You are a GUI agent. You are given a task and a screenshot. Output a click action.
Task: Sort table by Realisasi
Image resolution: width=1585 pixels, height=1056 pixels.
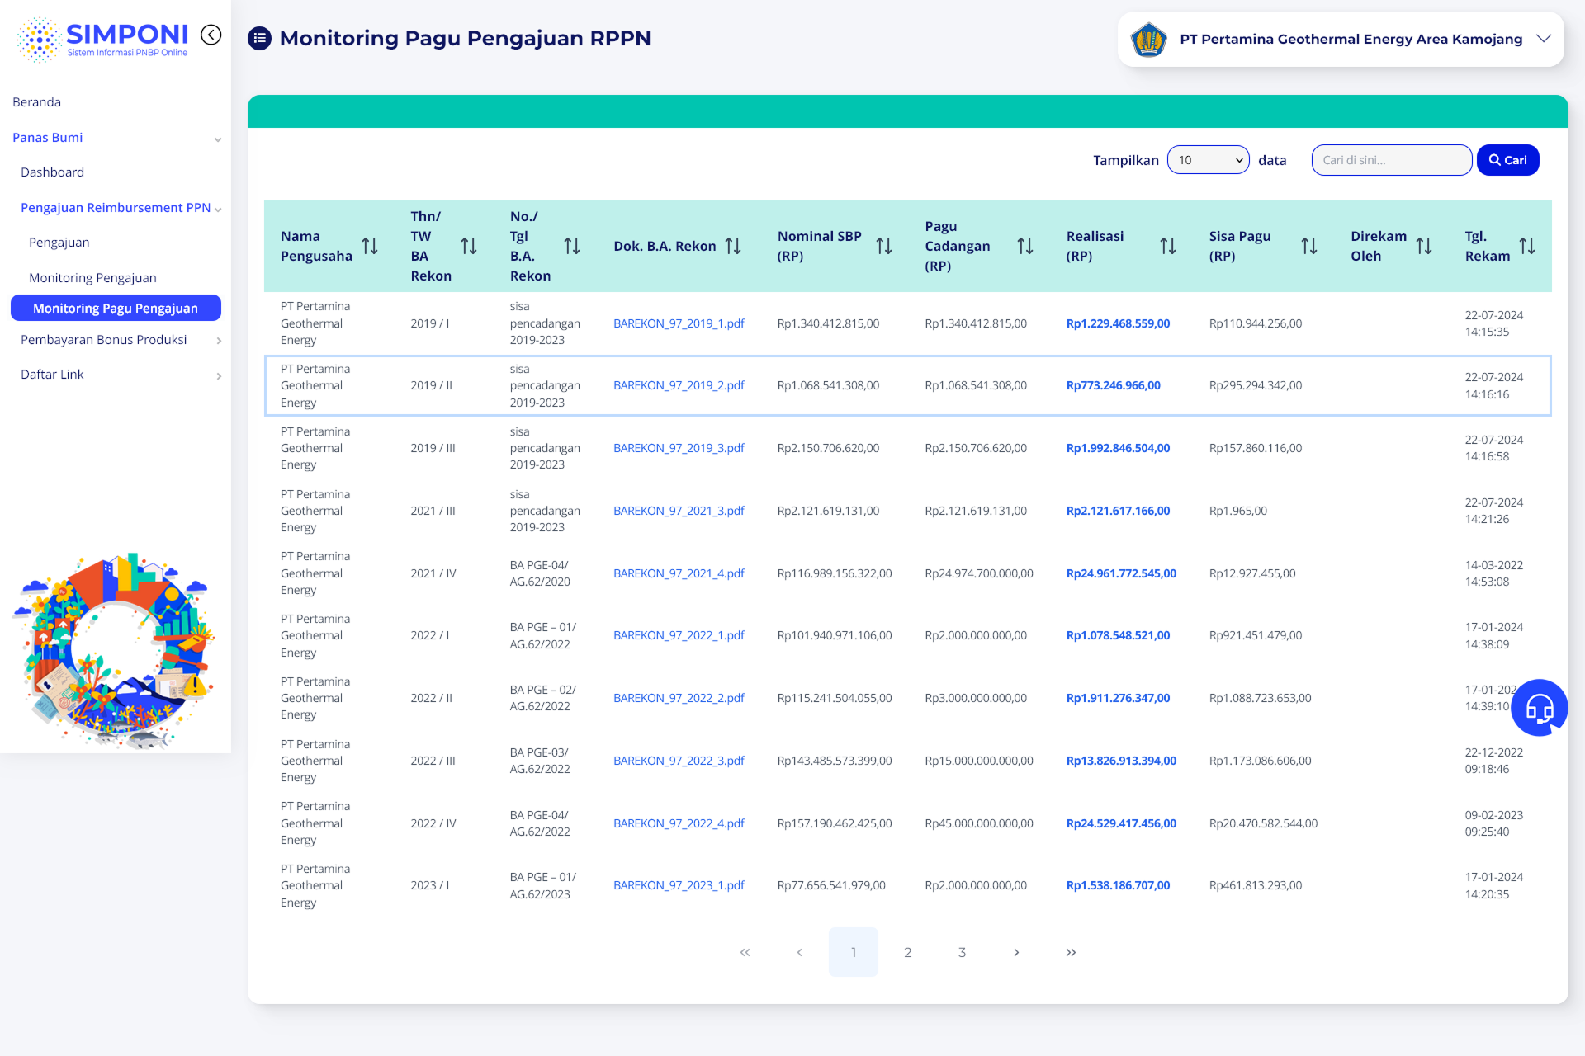[x=1168, y=246]
